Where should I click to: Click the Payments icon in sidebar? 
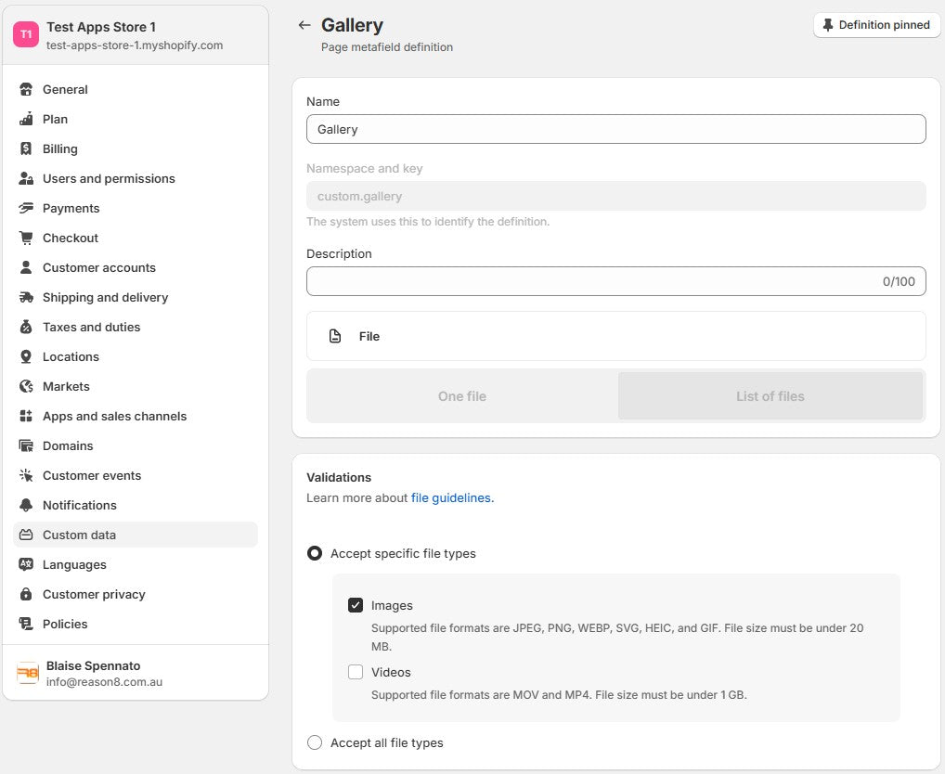pyautogui.click(x=26, y=209)
